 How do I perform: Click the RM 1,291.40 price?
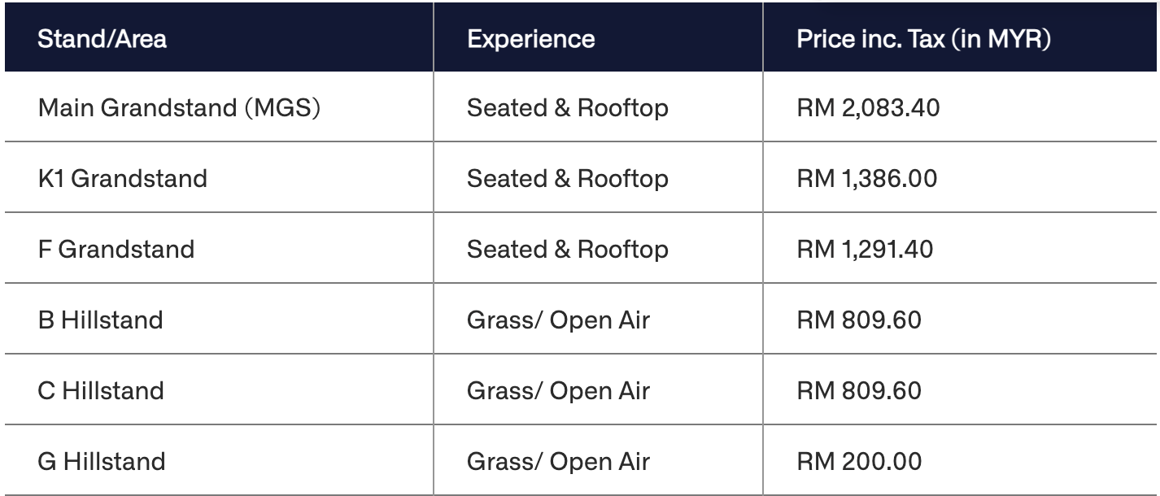pyautogui.click(x=865, y=249)
